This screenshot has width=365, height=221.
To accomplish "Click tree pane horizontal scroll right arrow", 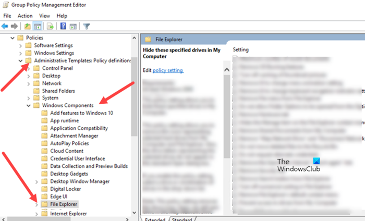I will point(127,219).
